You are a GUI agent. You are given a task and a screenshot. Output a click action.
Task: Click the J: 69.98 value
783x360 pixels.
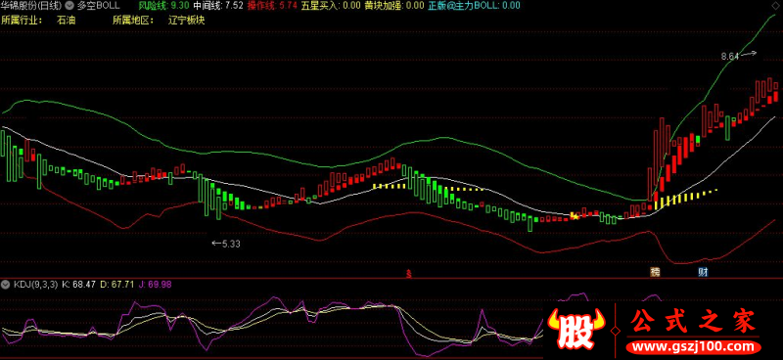(156, 285)
